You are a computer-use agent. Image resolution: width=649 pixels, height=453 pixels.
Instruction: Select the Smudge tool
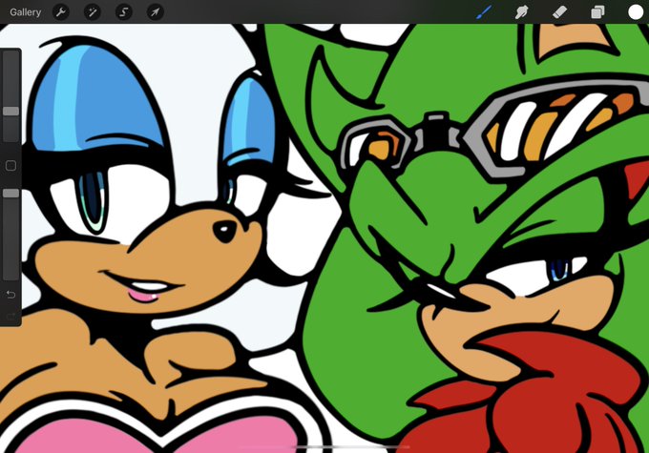click(x=522, y=12)
